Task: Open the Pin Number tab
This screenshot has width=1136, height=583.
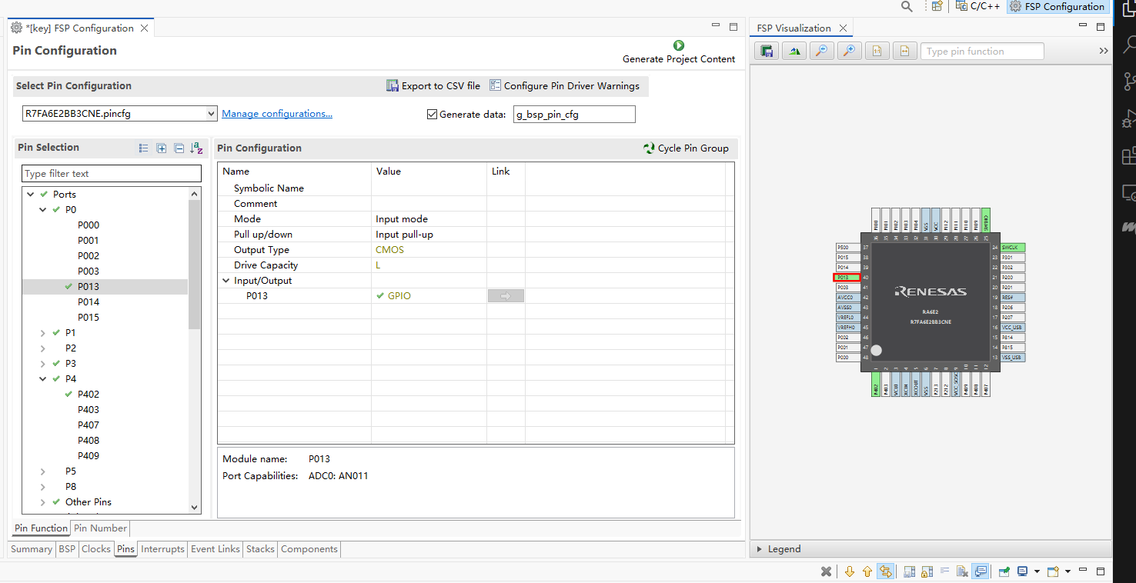Action: coord(100,528)
